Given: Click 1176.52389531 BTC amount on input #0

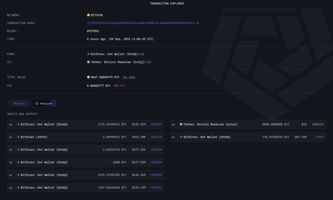Looking at the screenshot, I should (x=112, y=124).
